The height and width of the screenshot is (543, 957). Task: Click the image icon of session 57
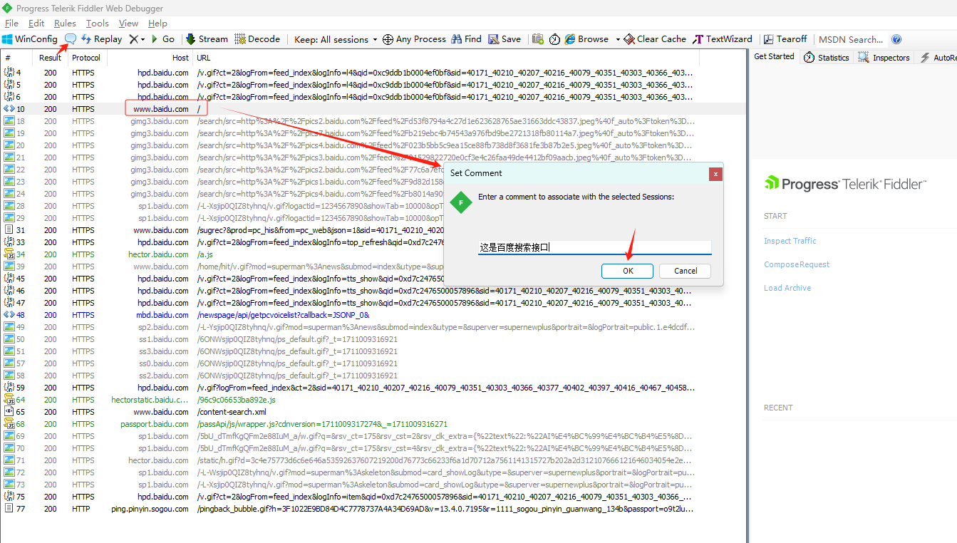9,363
